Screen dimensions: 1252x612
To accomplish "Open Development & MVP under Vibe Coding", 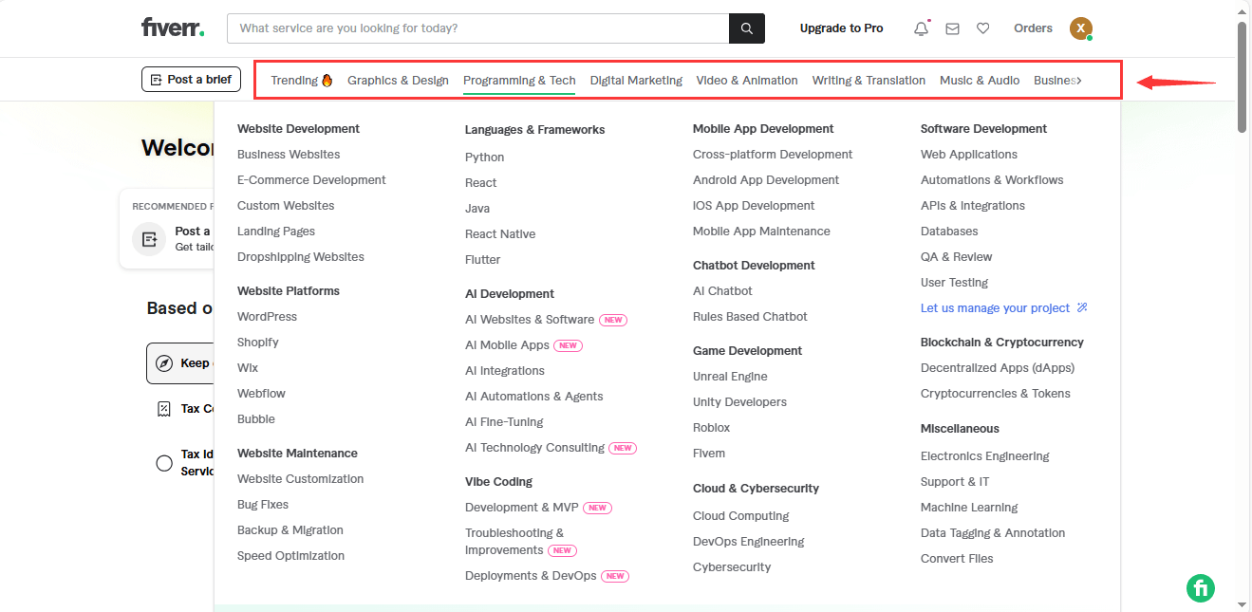I will [x=521, y=508].
